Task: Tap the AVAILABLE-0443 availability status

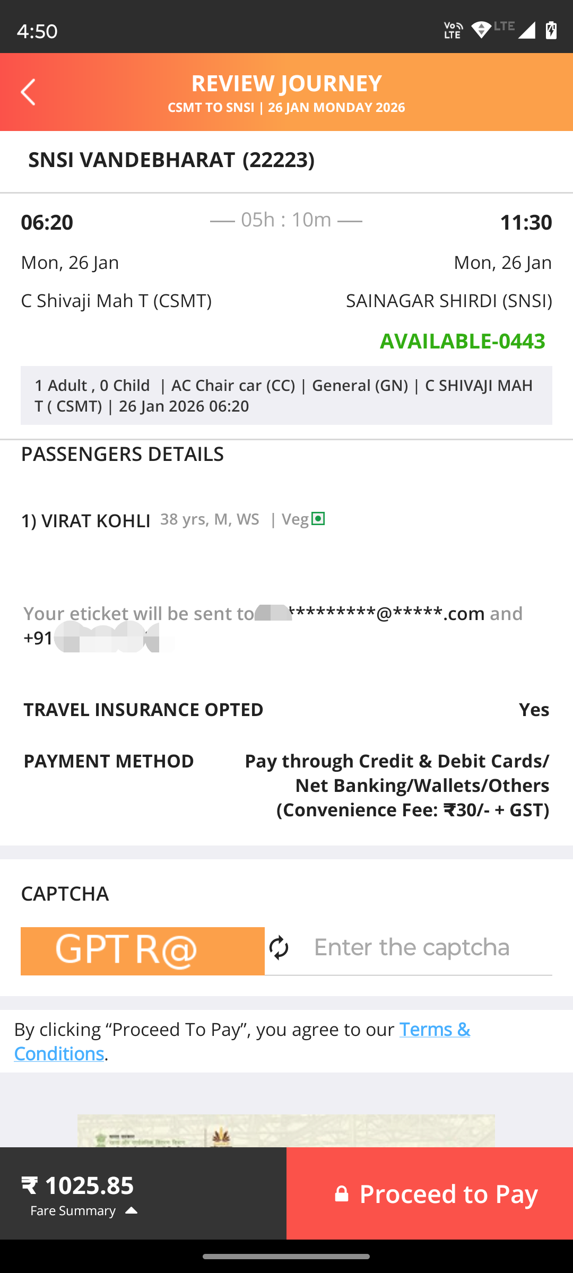Action: [462, 341]
